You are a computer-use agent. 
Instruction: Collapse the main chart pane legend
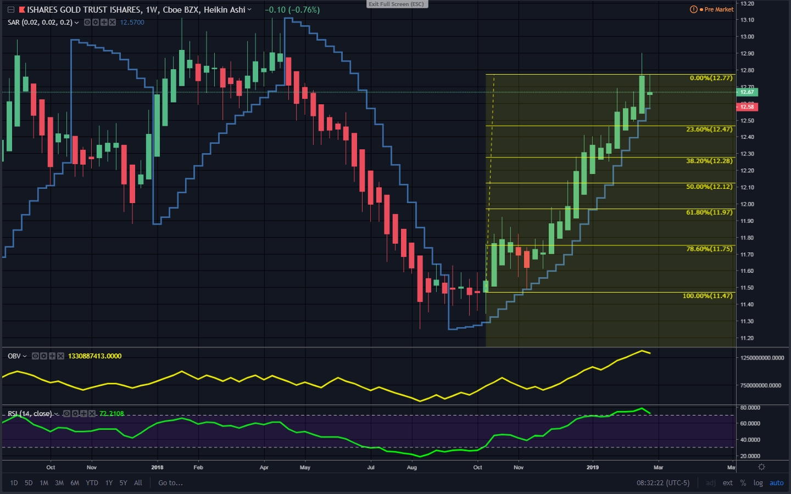click(10, 10)
